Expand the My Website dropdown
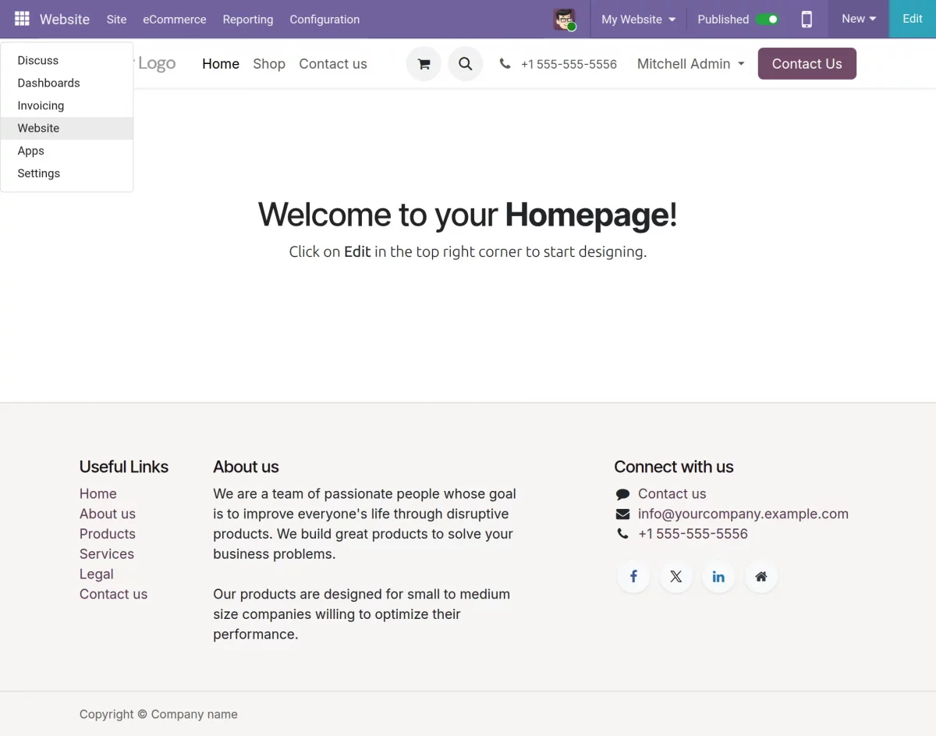936x736 pixels. pyautogui.click(x=638, y=20)
